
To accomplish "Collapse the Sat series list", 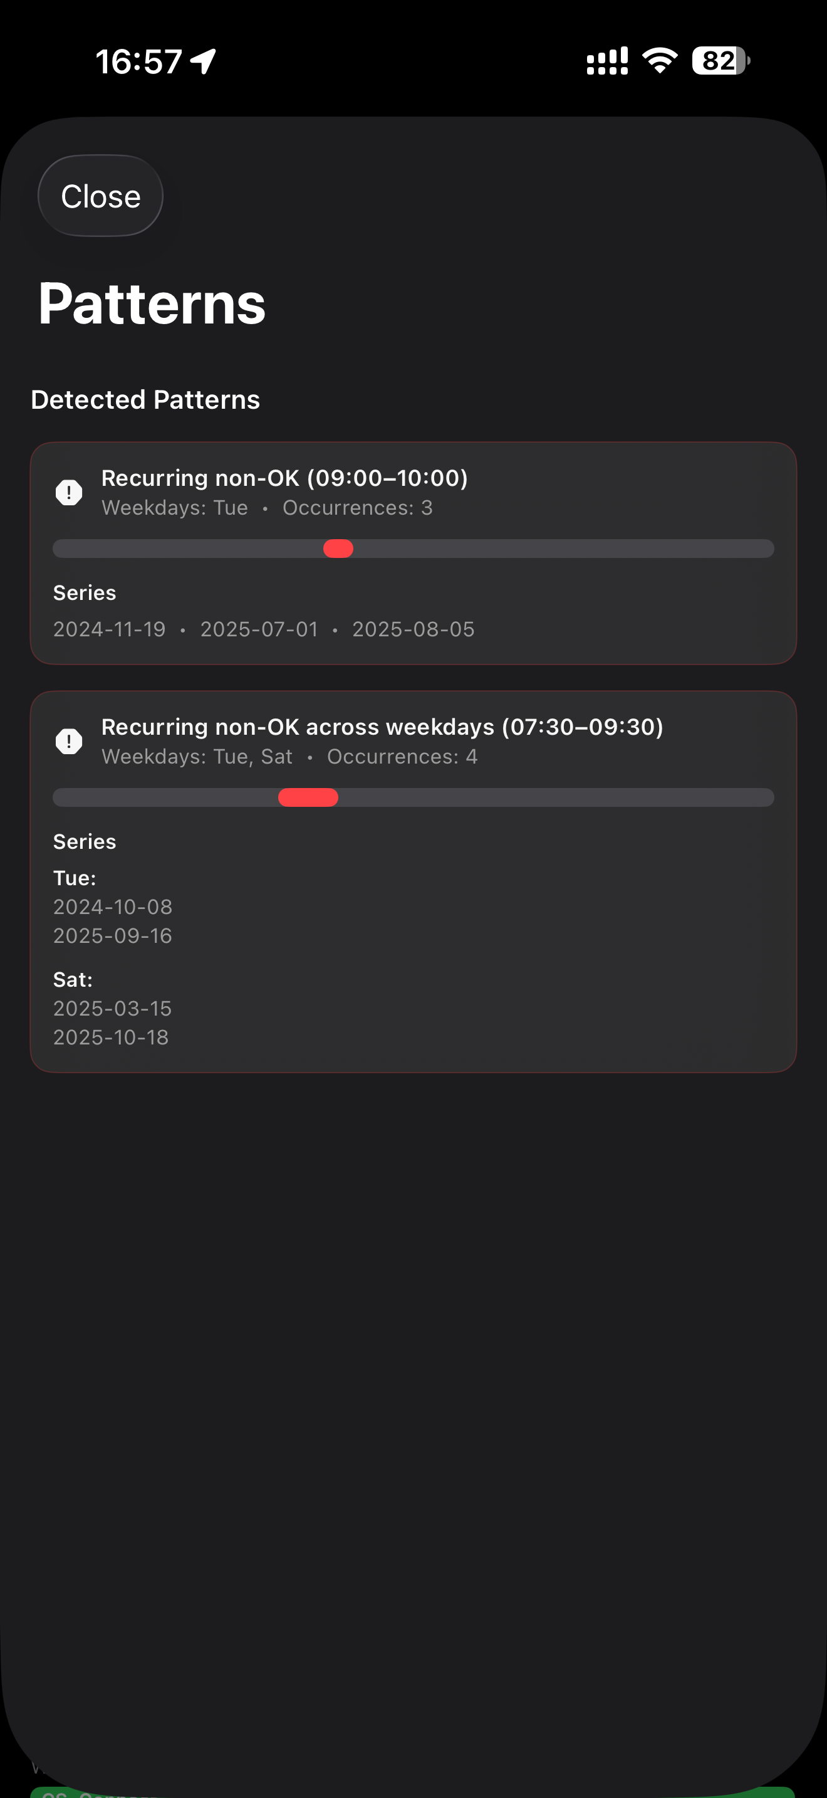I will (x=73, y=979).
